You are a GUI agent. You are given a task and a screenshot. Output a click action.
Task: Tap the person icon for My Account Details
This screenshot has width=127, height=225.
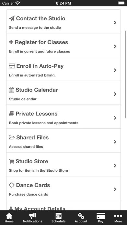11,209
